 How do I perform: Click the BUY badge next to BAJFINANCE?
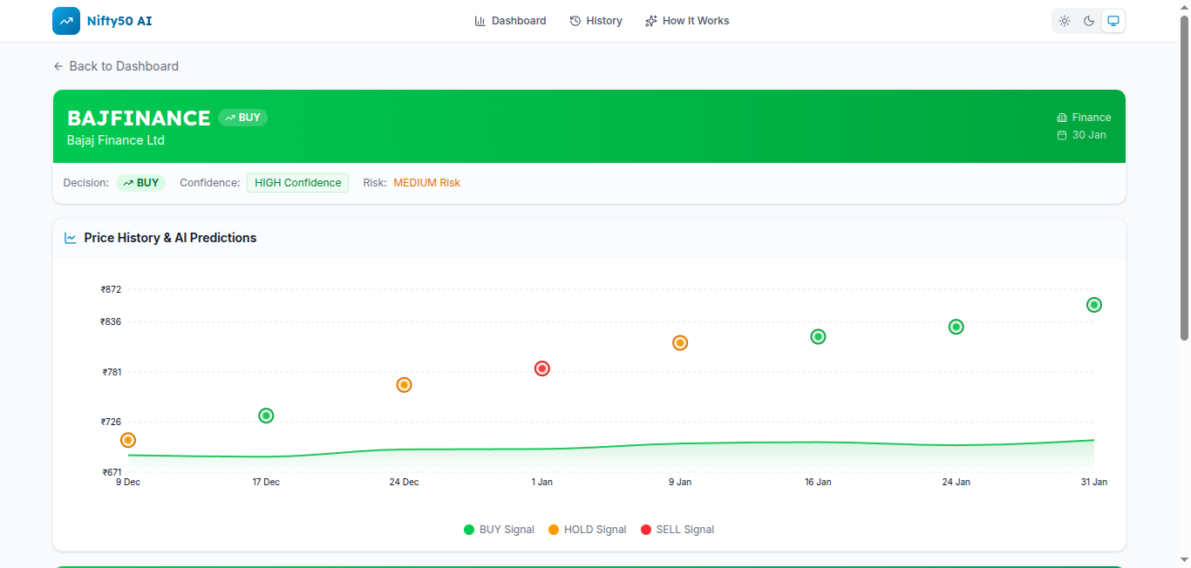242,118
